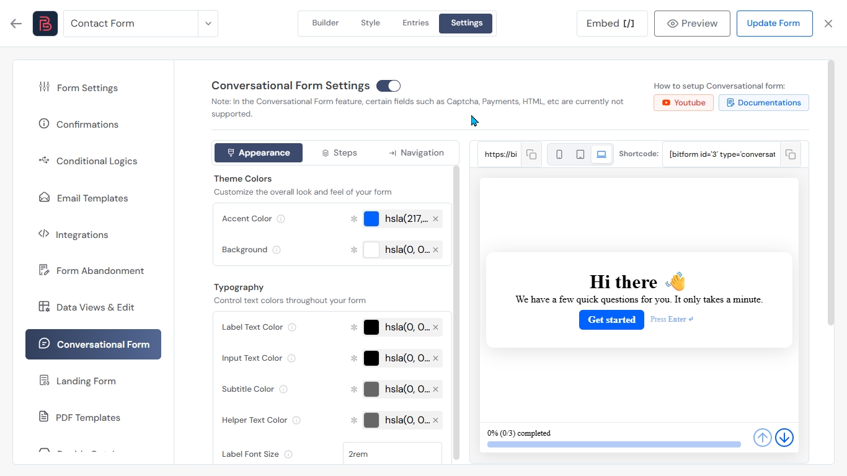The height and width of the screenshot is (476, 847).
Task: Go back using the left arrow icon
Action: (x=16, y=24)
